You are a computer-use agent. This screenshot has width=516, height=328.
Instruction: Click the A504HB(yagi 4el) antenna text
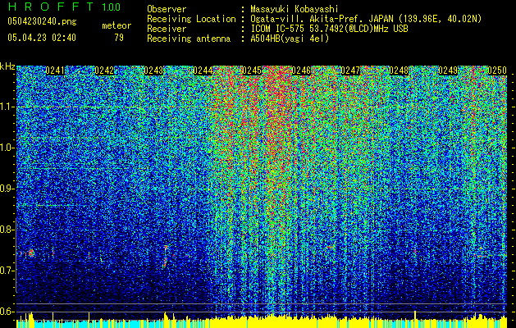point(290,39)
